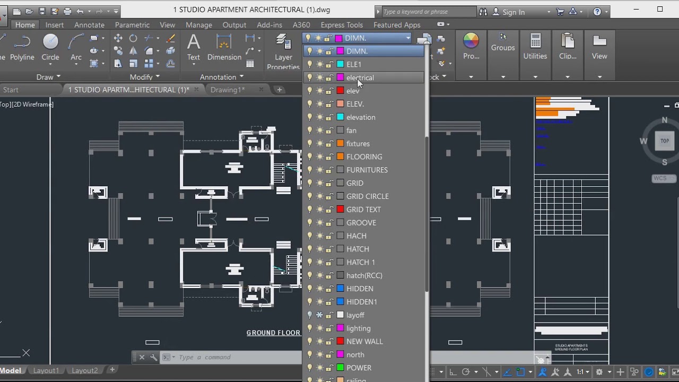The image size is (679, 382).
Task: Click the Offset tool in Modify panel
Action: [x=171, y=64]
